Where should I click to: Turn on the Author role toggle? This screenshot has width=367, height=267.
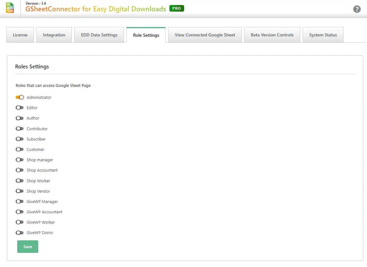click(x=20, y=118)
